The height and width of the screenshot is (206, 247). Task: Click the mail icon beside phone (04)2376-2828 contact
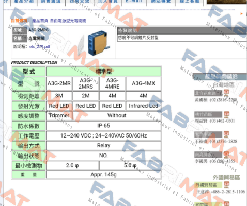click(x=226, y=134)
